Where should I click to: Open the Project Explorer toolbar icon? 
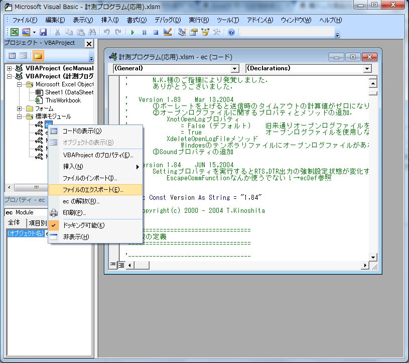pos(182,32)
